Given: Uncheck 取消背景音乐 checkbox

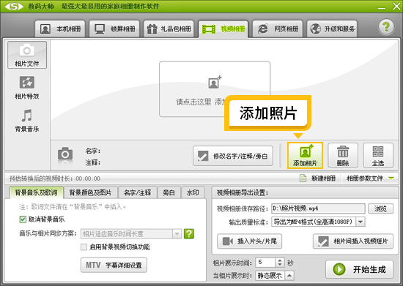Looking at the screenshot, I should pyautogui.click(x=23, y=219).
